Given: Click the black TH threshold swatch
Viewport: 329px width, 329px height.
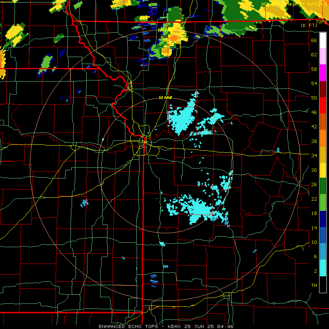Looking at the screenshot, I should 323,284.
